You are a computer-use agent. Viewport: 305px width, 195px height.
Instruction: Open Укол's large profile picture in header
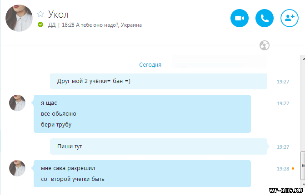point(19,19)
